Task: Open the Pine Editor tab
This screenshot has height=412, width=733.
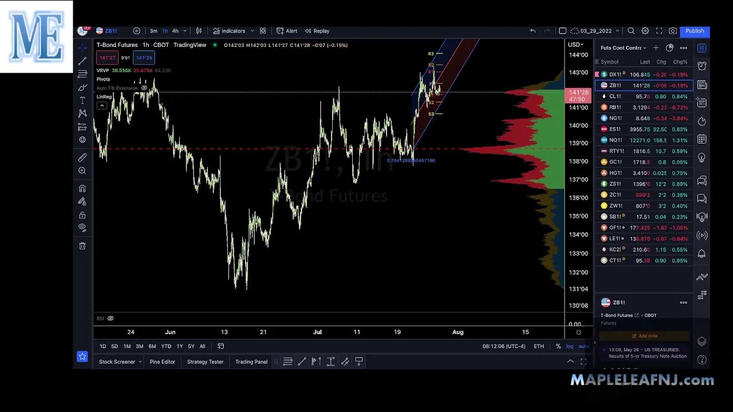Action: (162, 362)
